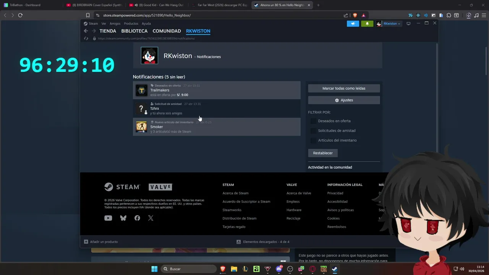Click the Trailmakers game icon
The width and height of the screenshot is (489, 275).
[x=141, y=91]
